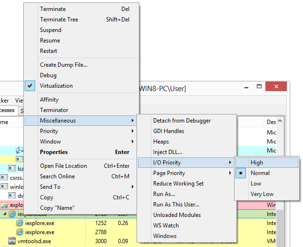
Task: Open Unloaded Modules entry
Action: coord(186,215)
